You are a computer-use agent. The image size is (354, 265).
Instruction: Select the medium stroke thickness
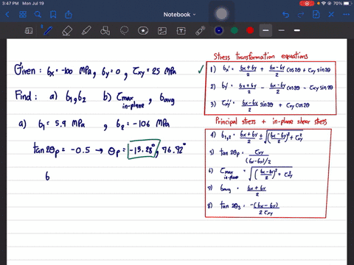click(x=282, y=30)
